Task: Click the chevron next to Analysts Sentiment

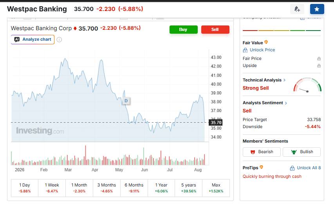Action: point(286,103)
